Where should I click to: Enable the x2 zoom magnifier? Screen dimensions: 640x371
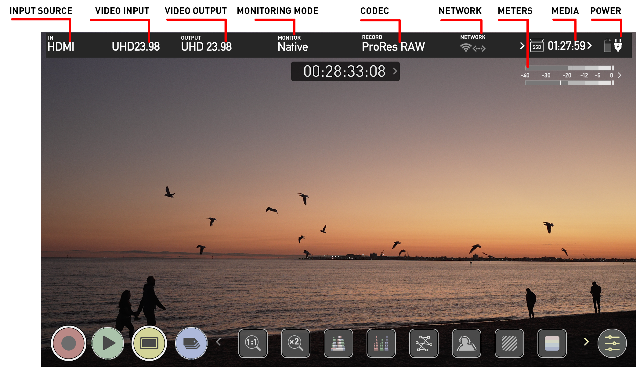(295, 343)
